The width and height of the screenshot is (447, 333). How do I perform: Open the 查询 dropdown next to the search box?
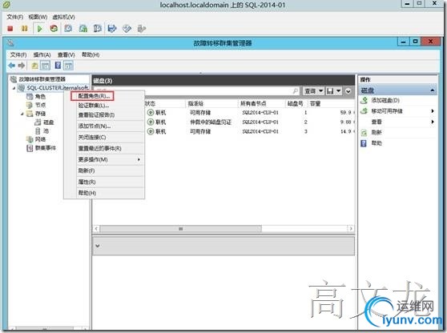(313, 91)
